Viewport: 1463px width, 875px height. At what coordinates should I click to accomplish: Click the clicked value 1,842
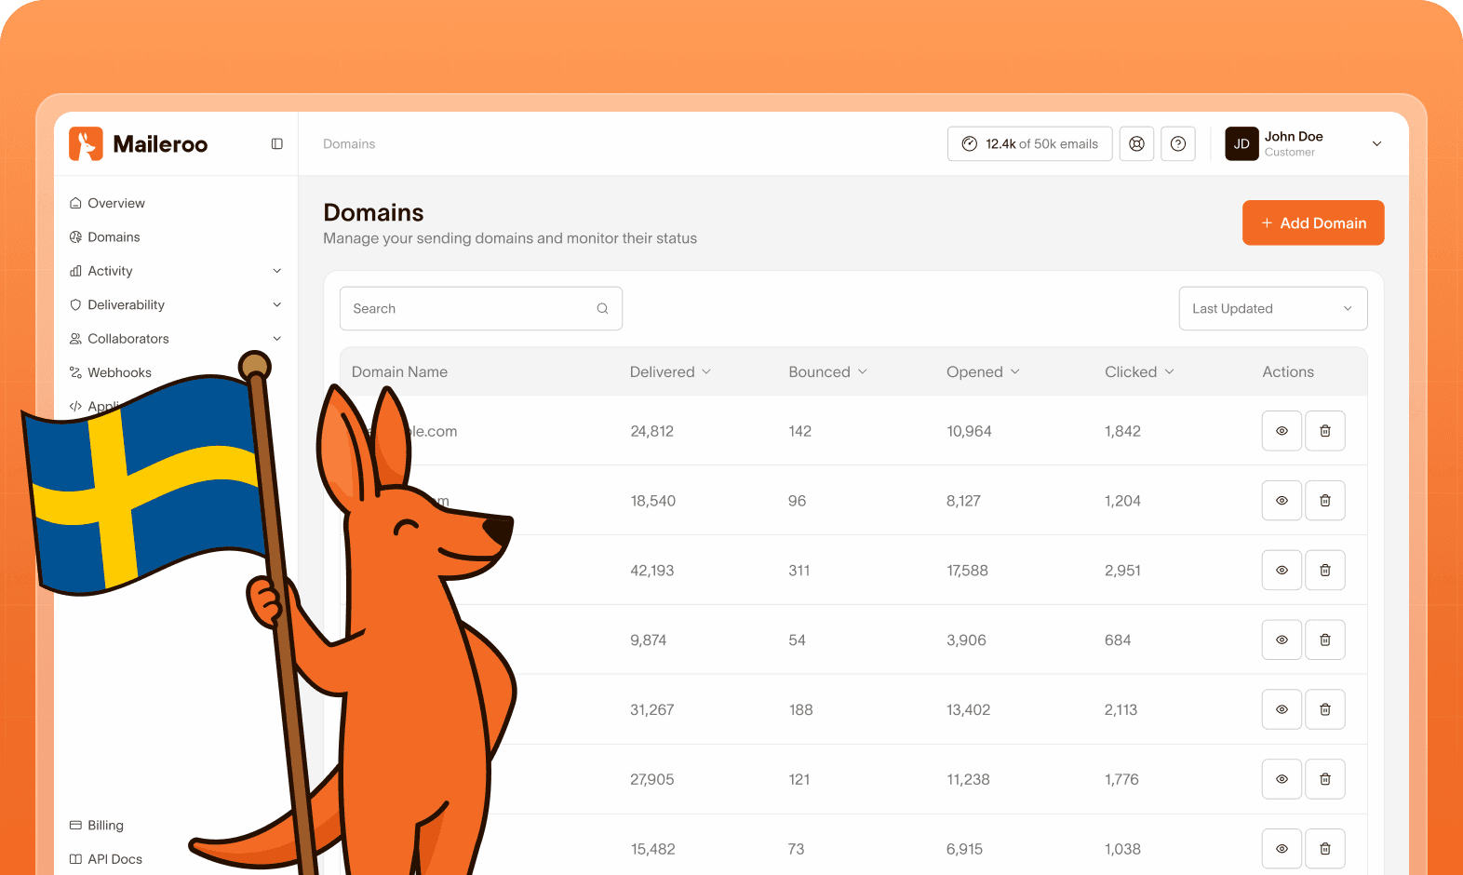[1122, 432]
